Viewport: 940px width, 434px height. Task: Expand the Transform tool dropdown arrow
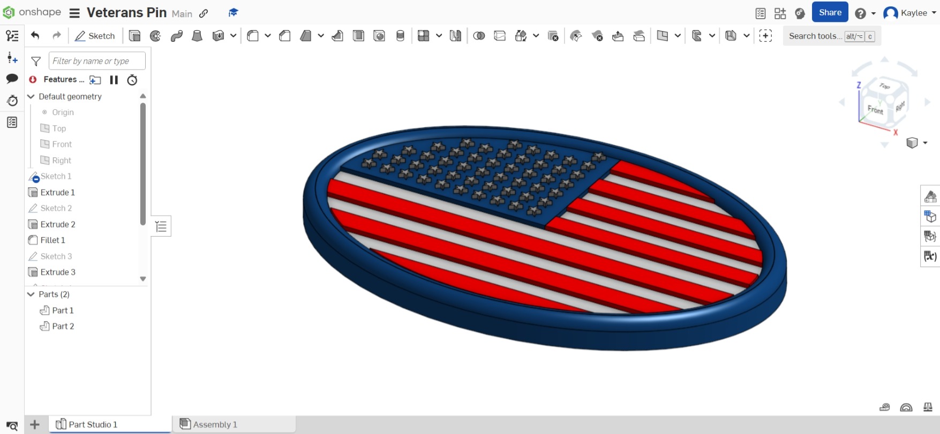[x=536, y=36]
